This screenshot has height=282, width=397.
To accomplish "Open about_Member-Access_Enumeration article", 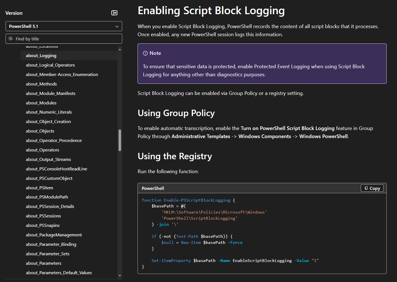I will tap(62, 75).
